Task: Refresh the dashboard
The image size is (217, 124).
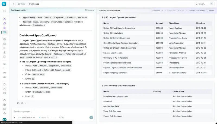Action: [210, 11]
